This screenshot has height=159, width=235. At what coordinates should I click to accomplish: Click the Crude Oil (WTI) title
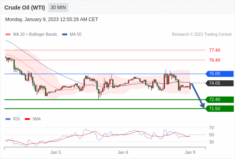[25, 8]
